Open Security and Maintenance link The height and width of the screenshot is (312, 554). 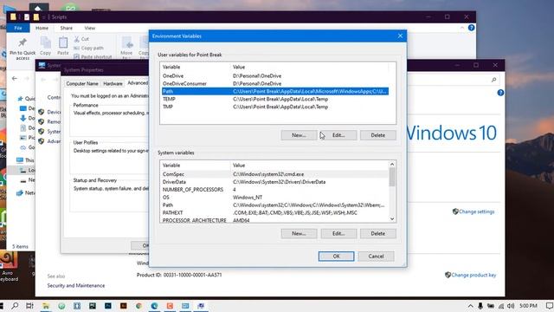pos(76,285)
